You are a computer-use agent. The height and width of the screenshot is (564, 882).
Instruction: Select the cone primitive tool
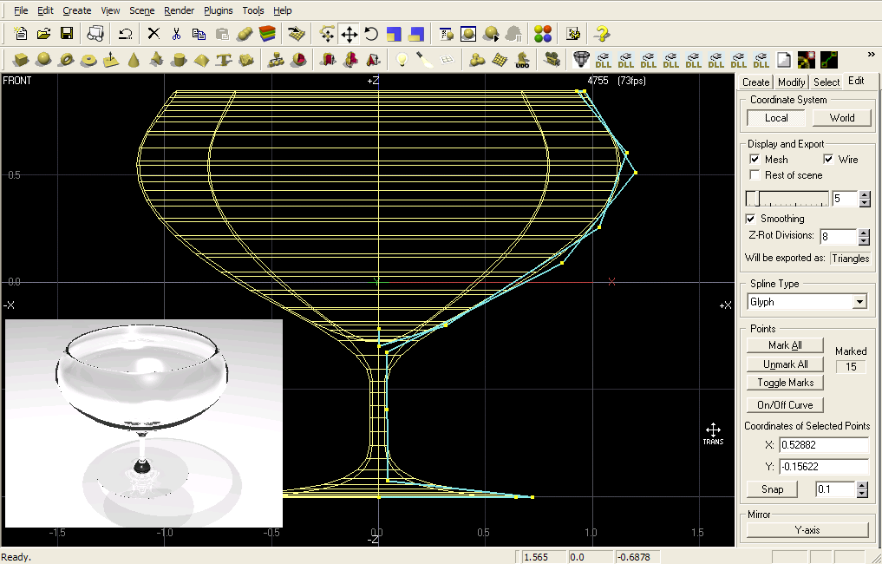(134, 60)
